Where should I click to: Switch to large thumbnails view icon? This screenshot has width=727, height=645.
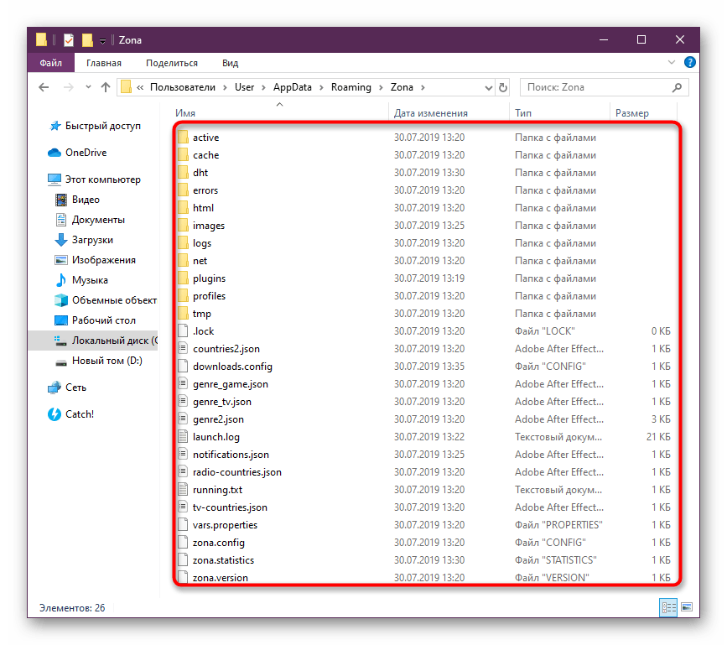coord(686,607)
